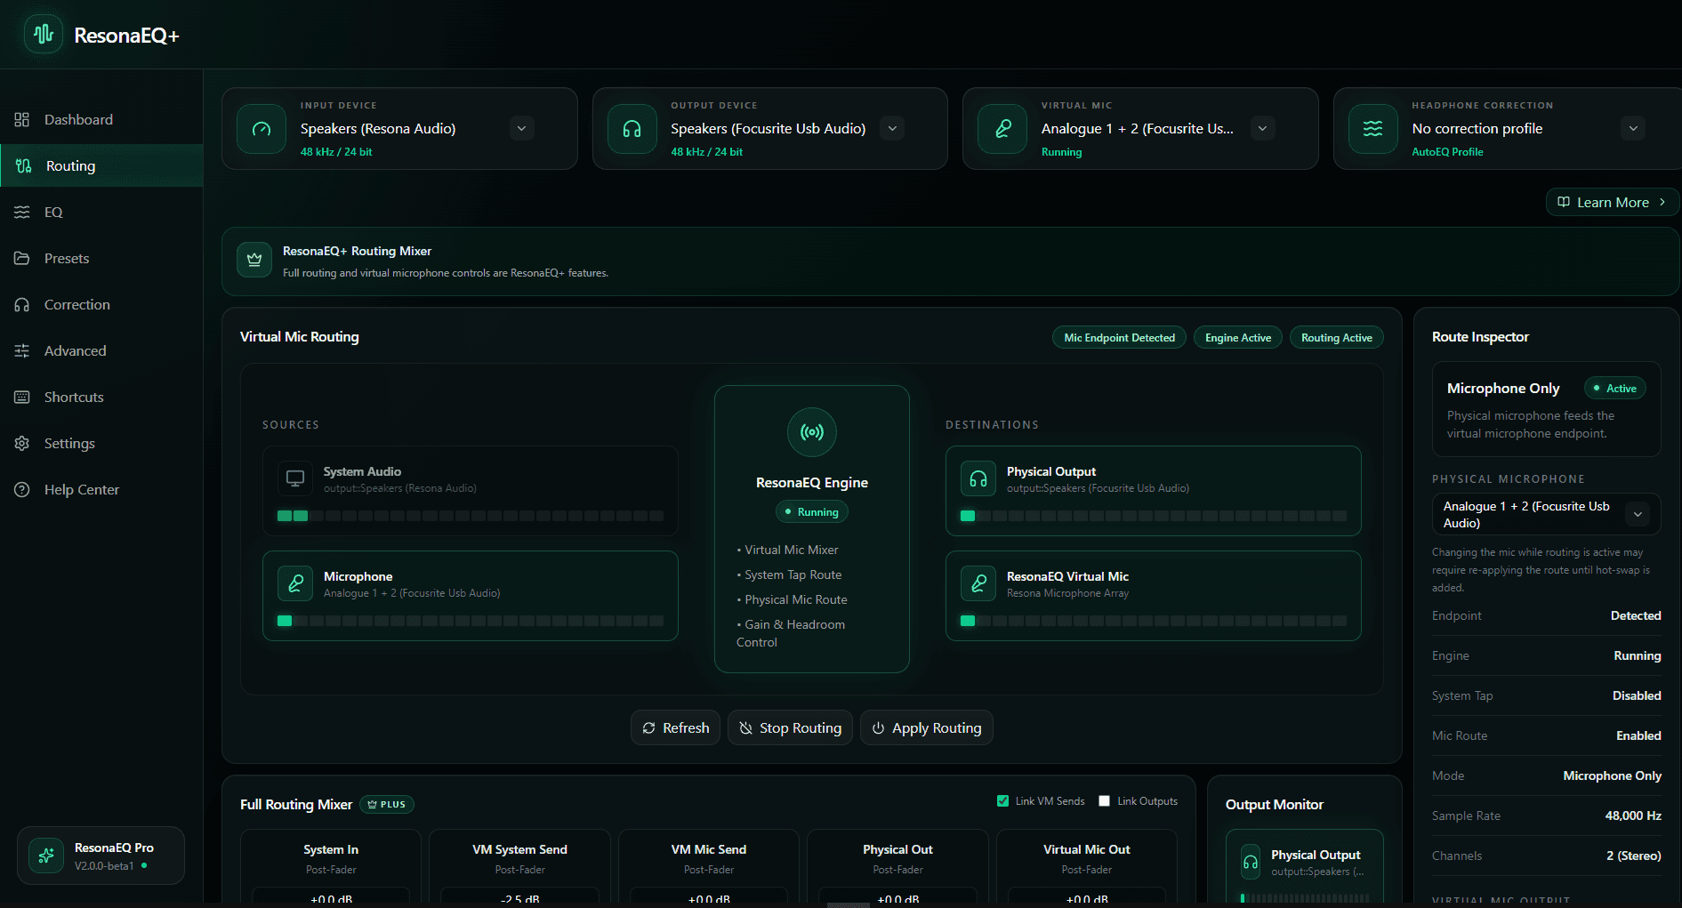Click the Output Monitor headphones icon
The image size is (1682, 908).
click(x=1251, y=862)
